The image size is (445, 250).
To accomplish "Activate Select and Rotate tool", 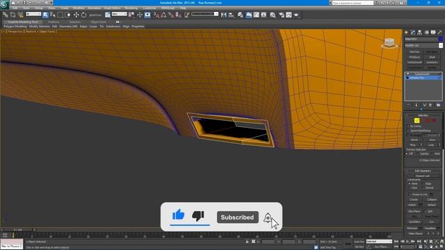I will point(83,15).
